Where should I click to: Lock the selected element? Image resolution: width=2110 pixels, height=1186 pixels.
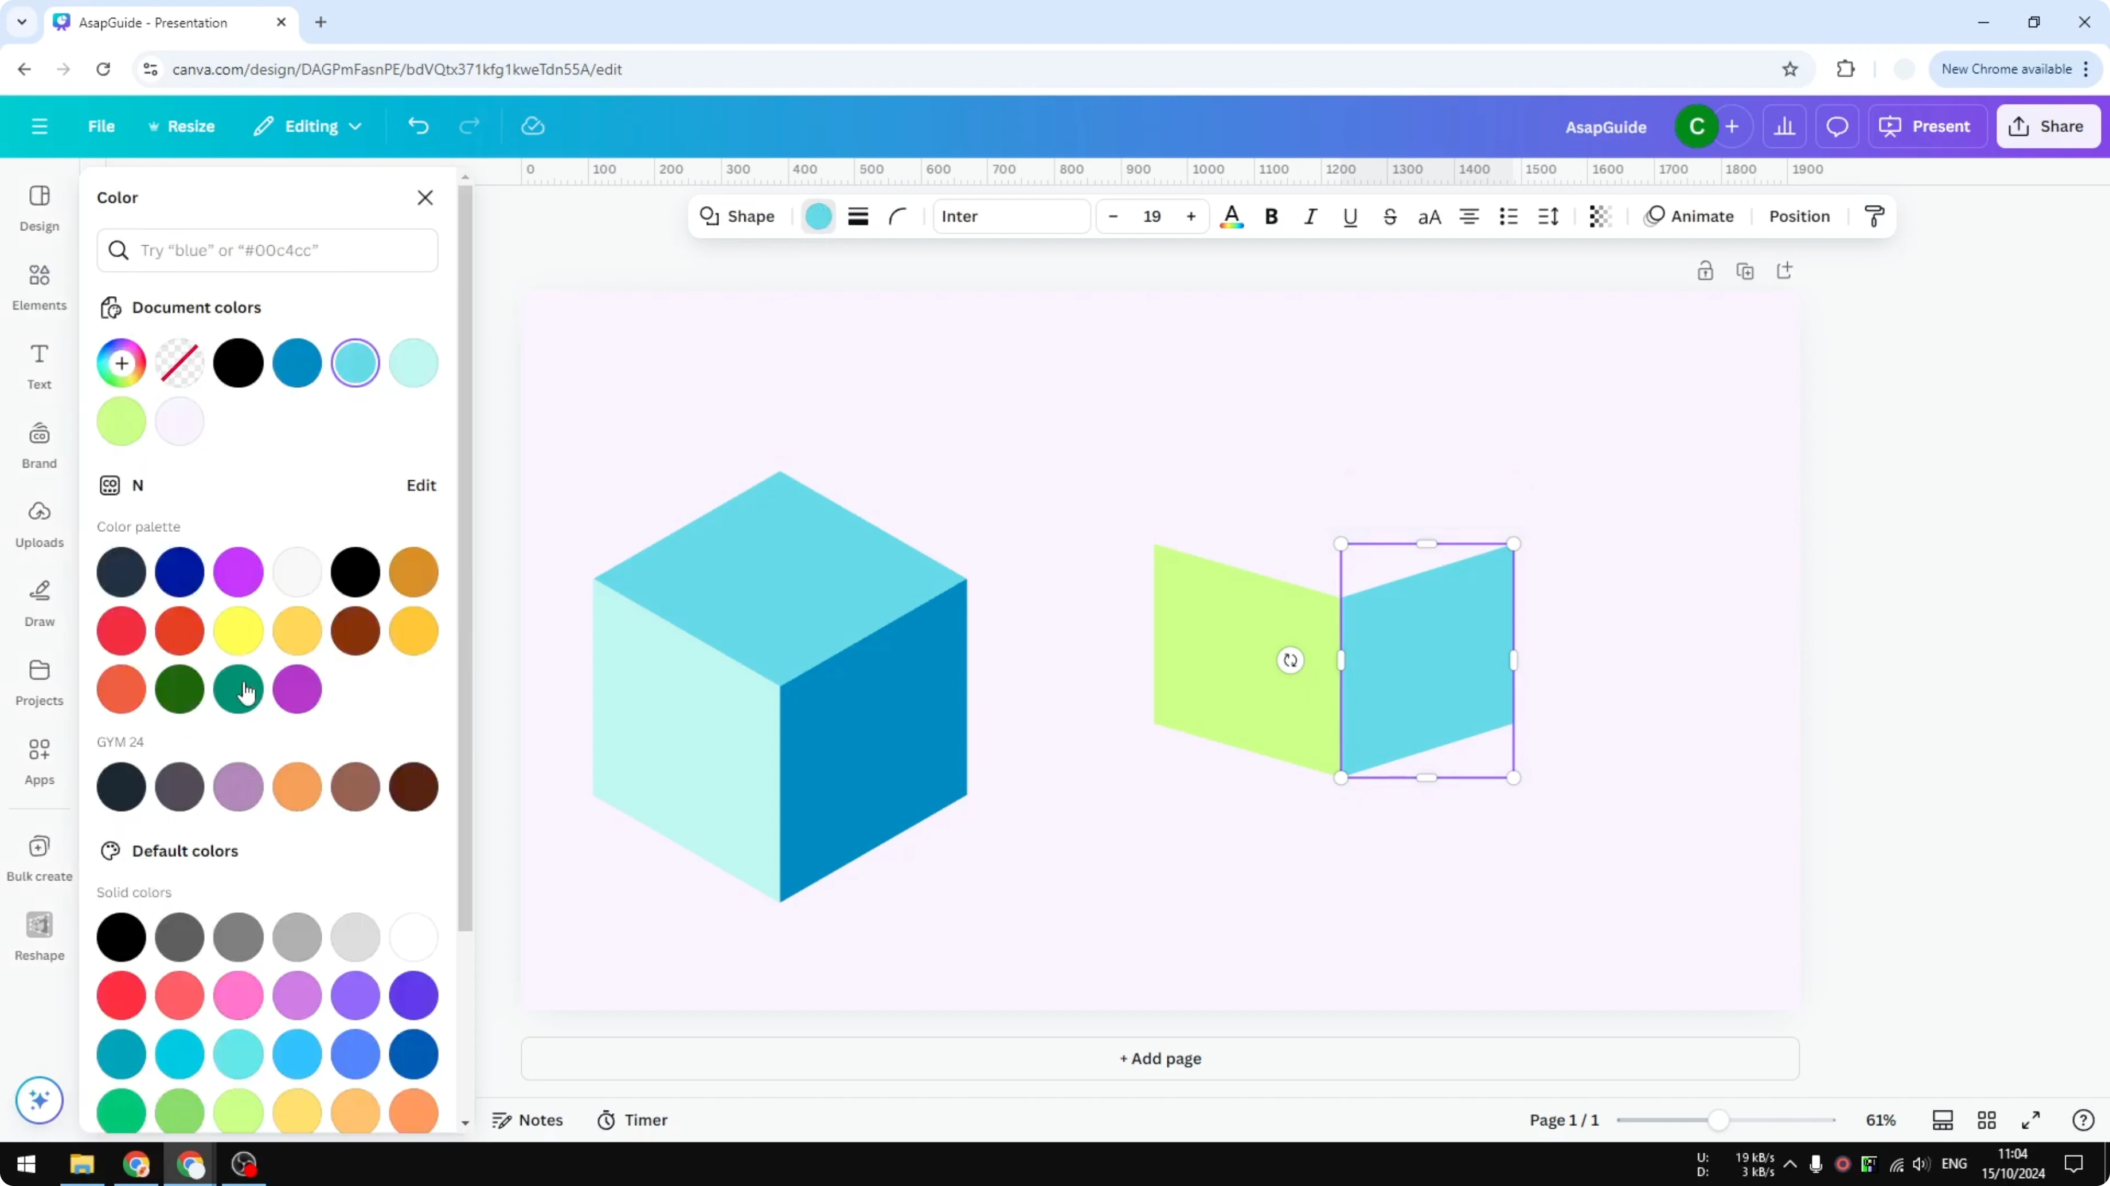[x=1705, y=270]
